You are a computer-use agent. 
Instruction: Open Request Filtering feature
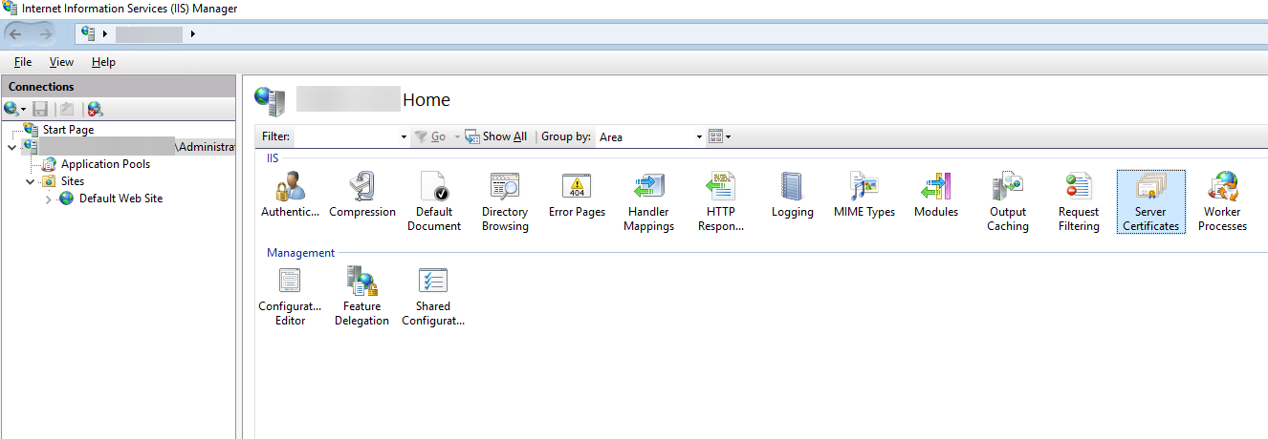[1079, 202]
